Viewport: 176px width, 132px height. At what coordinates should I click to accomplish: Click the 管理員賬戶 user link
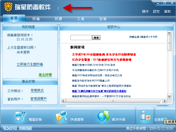pyautogui.click(x=38, y=99)
